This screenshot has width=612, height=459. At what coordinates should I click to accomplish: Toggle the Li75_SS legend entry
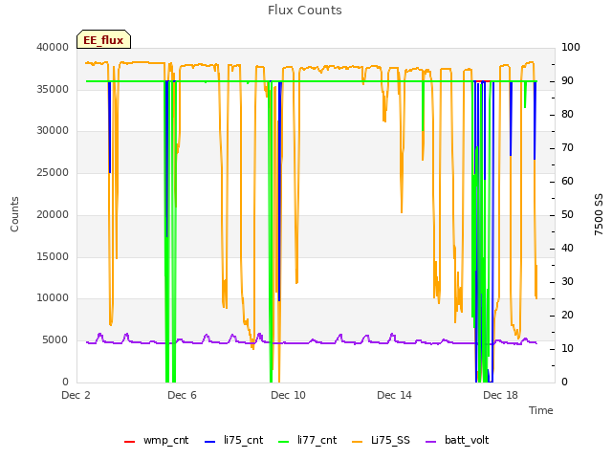(x=381, y=440)
